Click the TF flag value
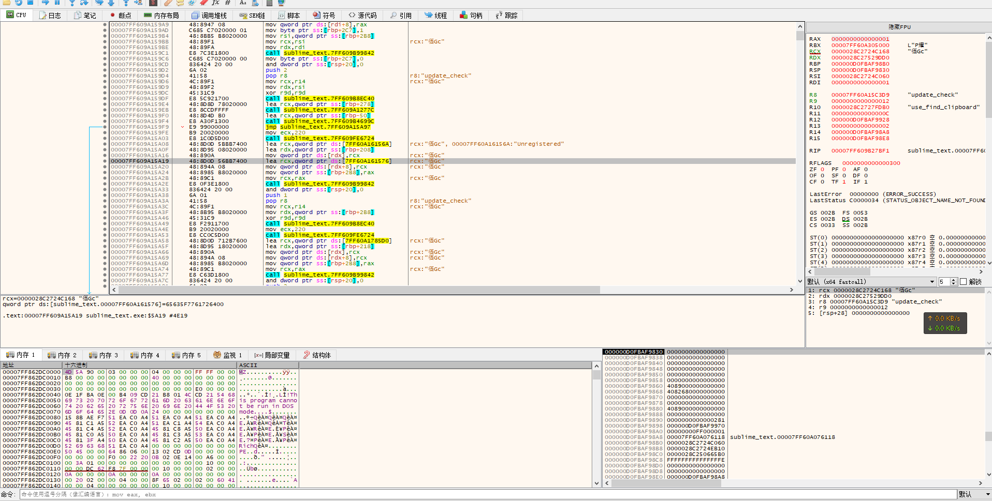The image size is (992, 501). pyautogui.click(x=844, y=182)
